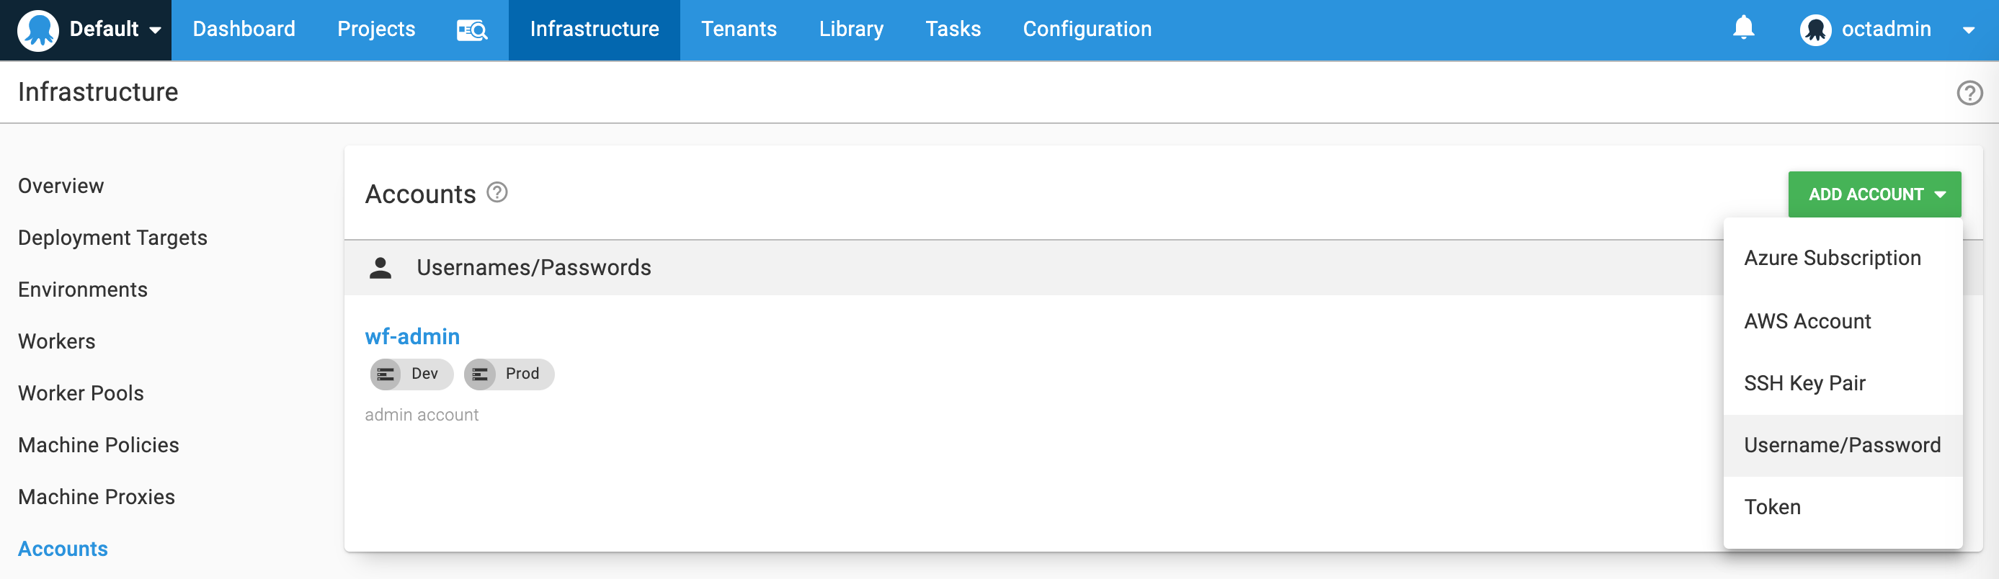Click the Usernames/Passwords person icon
1999x579 pixels.
click(380, 268)
